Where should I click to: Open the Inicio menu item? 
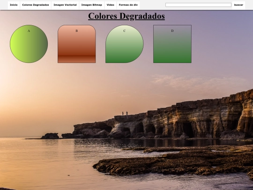14,5
